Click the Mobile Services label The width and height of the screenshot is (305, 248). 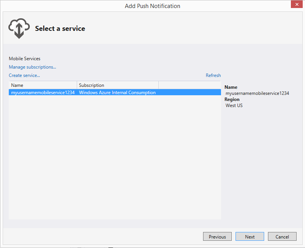coord(24,59)
